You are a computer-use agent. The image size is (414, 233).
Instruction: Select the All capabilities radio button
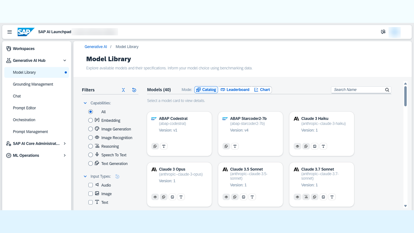(91, 112)
